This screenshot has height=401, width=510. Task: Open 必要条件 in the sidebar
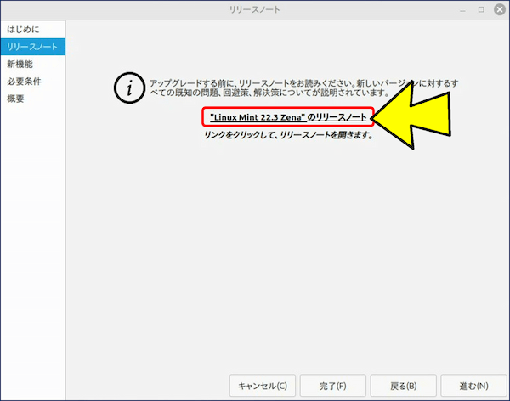(33, 82)
